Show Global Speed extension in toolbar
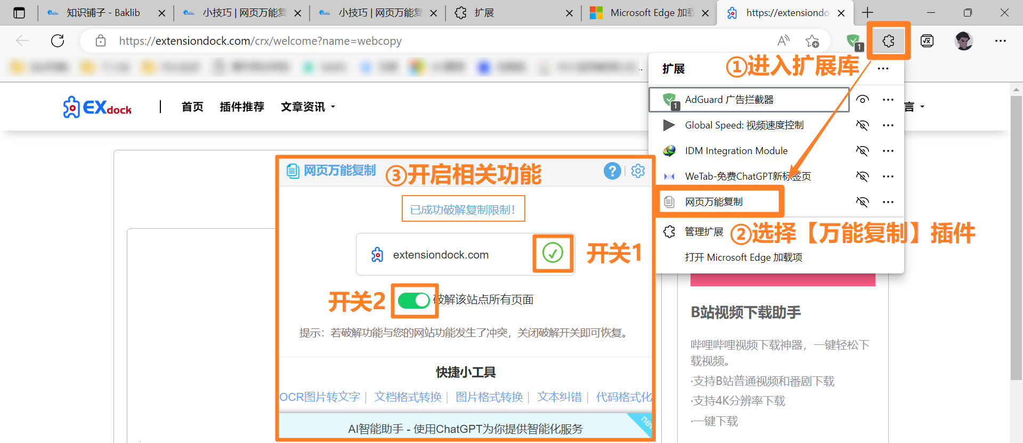The height and width of the screenshot is (443, 1023). 862,125
